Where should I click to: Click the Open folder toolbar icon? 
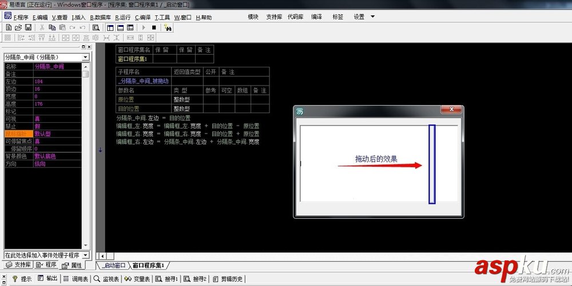tap(18, 27)
